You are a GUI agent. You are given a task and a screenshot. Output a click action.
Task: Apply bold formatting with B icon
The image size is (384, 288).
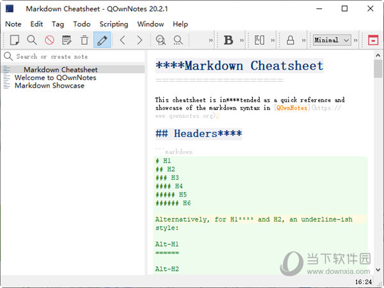(228, 40)
